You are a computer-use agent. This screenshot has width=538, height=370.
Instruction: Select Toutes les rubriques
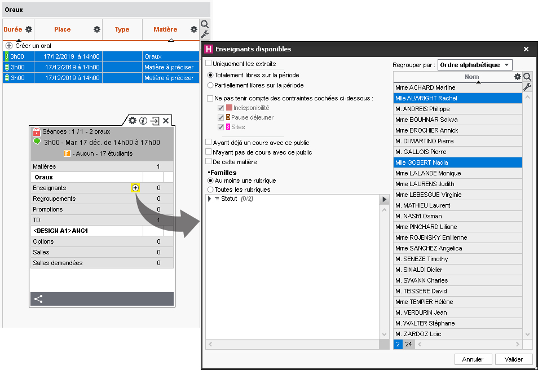210,190
